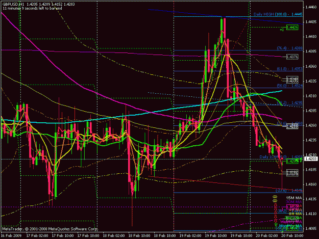Click the '19 Feb 18:00' time axis label
This screenshot has width=319, height=239.
coord(241,235)
